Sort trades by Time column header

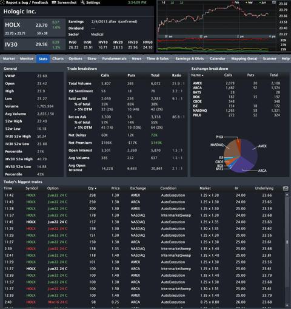pyautogui.click(x=8, y=188)
